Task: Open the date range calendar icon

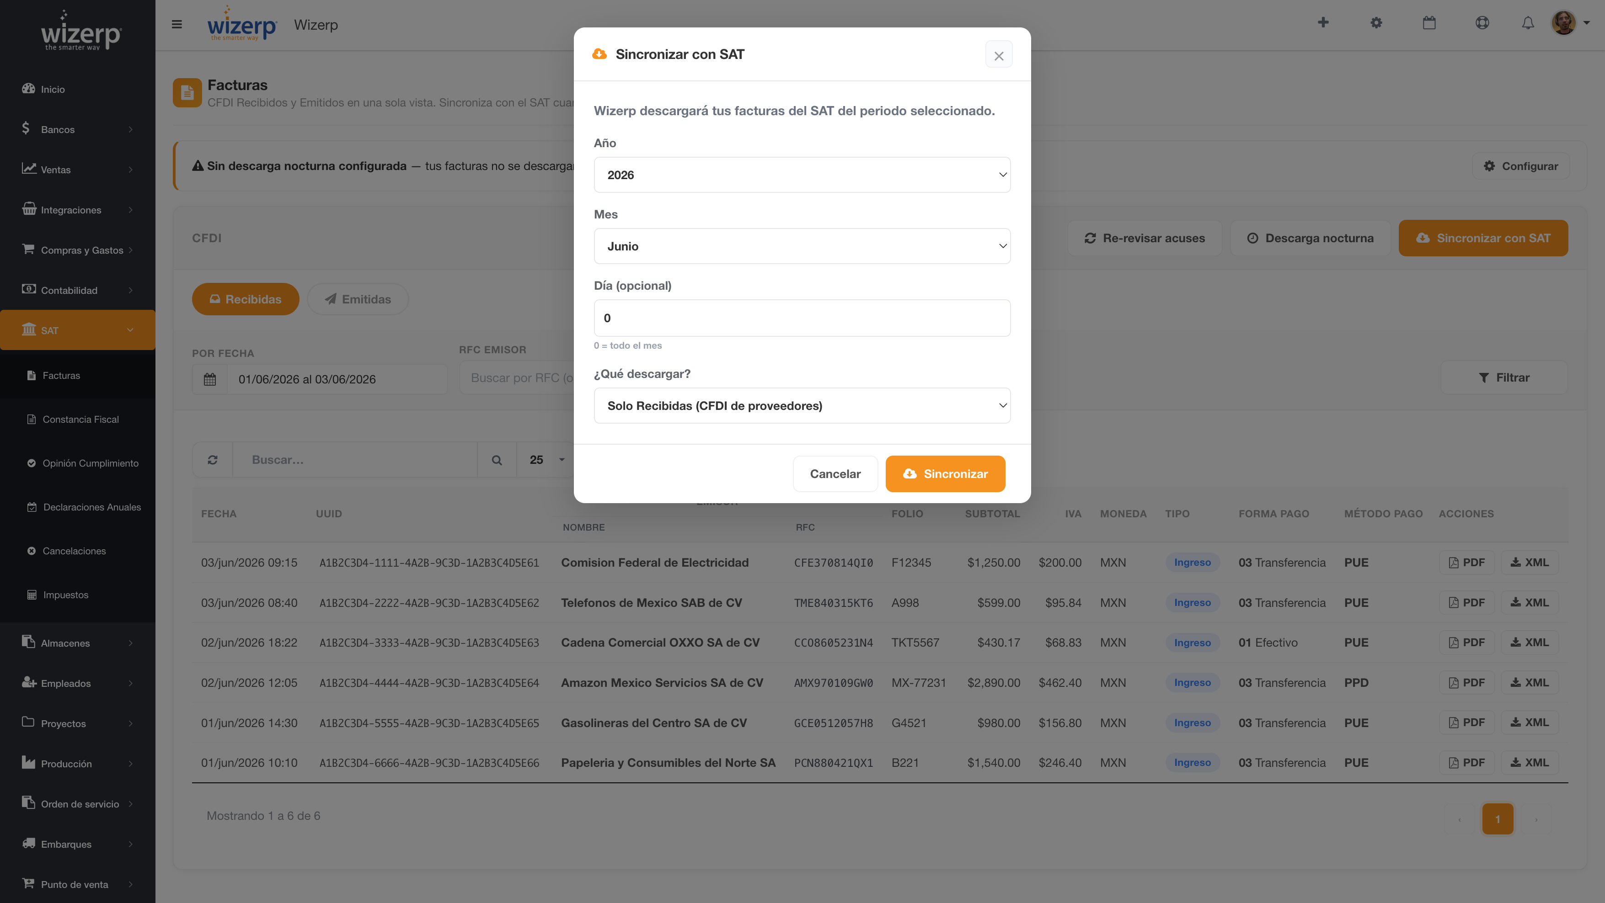Action: click(x=210, y=379)
